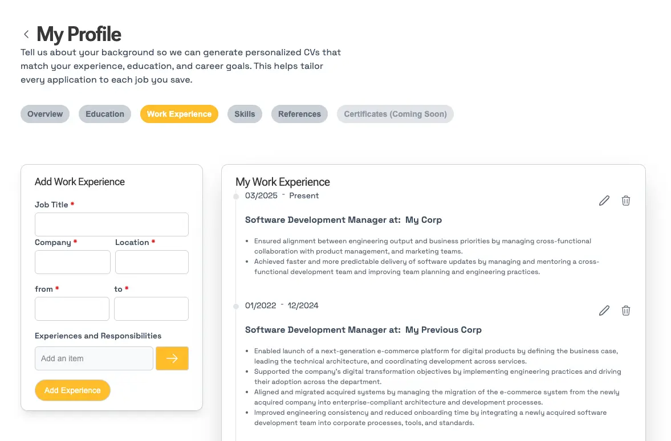Screen dimensions: 671x441
Task: Click the back chevron beside My Profile
Action: tap(26, 34)
